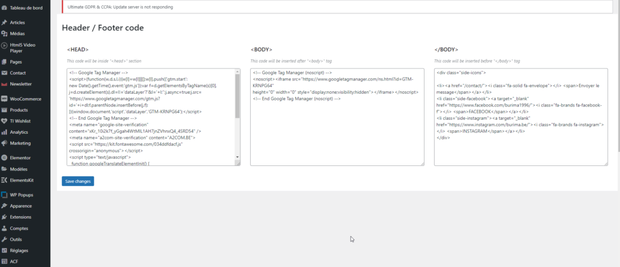Click the Html5 Video Player play icon
Image resolution: width=620 pixels, height=267 pixels.
[4, 45]
